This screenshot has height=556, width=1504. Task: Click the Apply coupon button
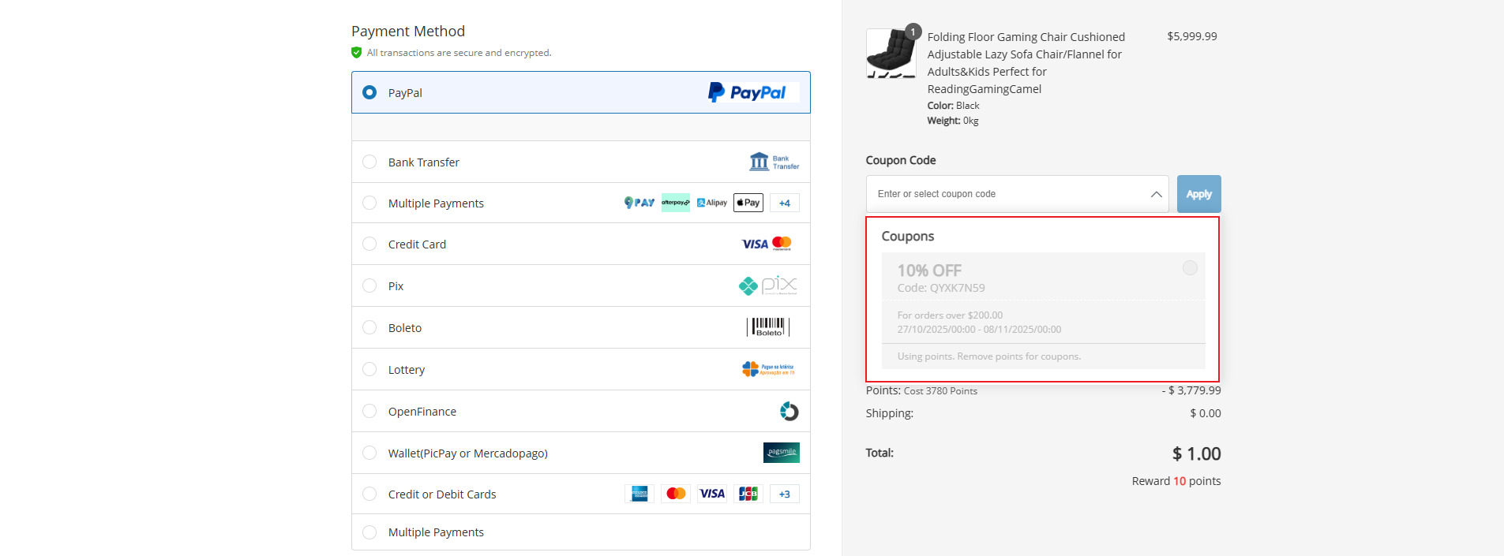(x=1198, y=194)
